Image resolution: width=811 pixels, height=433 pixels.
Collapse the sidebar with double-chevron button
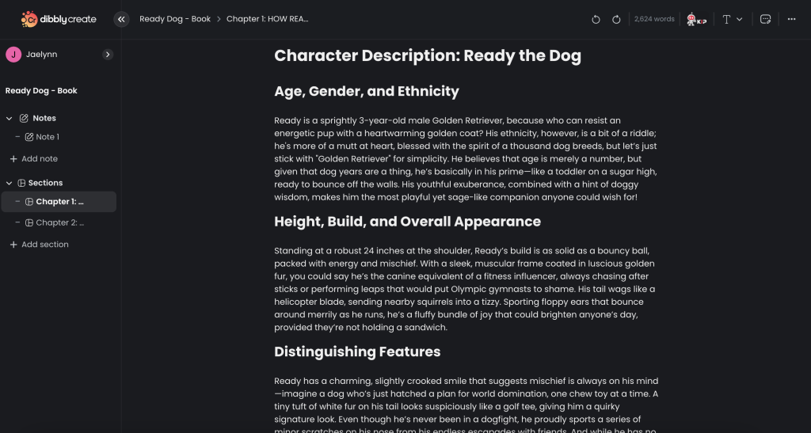[121, 19]
